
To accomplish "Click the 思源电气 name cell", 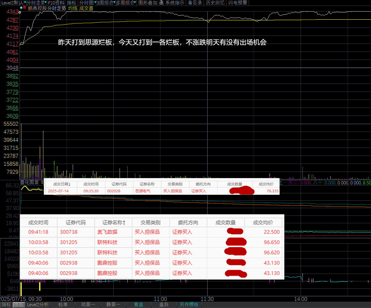I will pos(143,191).
